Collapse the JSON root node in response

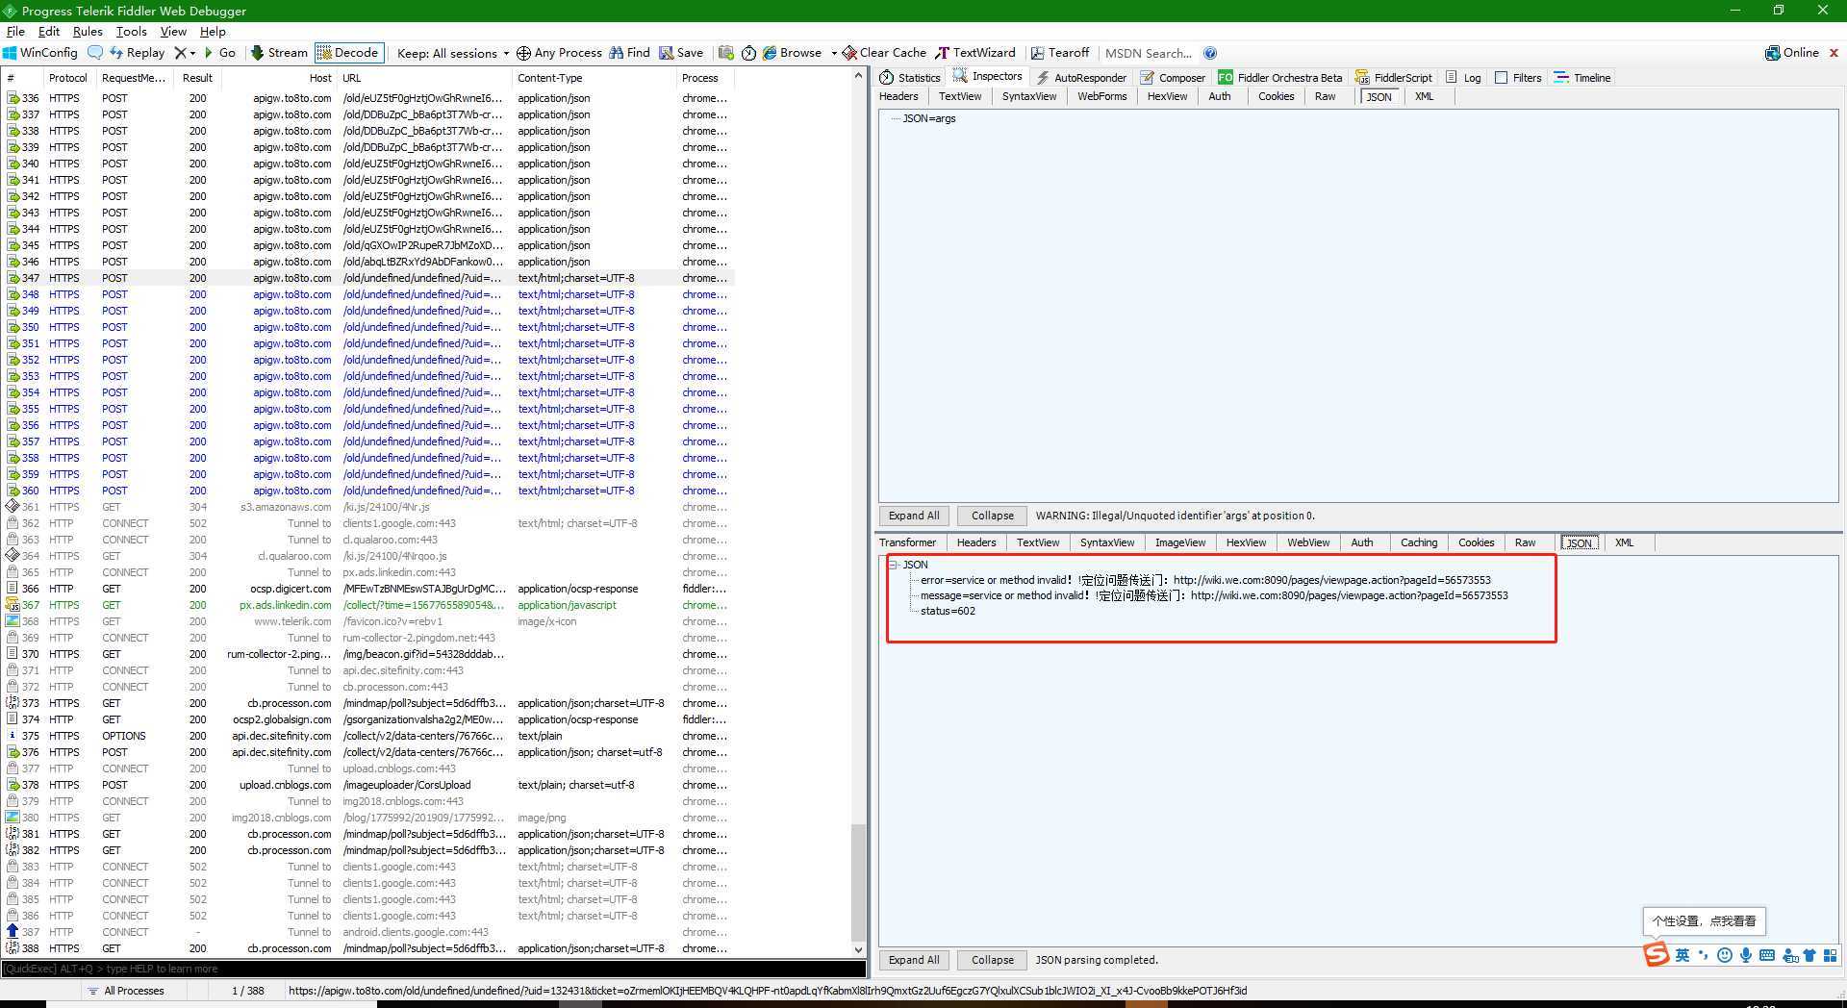point(894,565)
